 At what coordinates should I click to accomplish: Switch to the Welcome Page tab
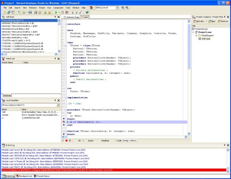coord(71,17)
